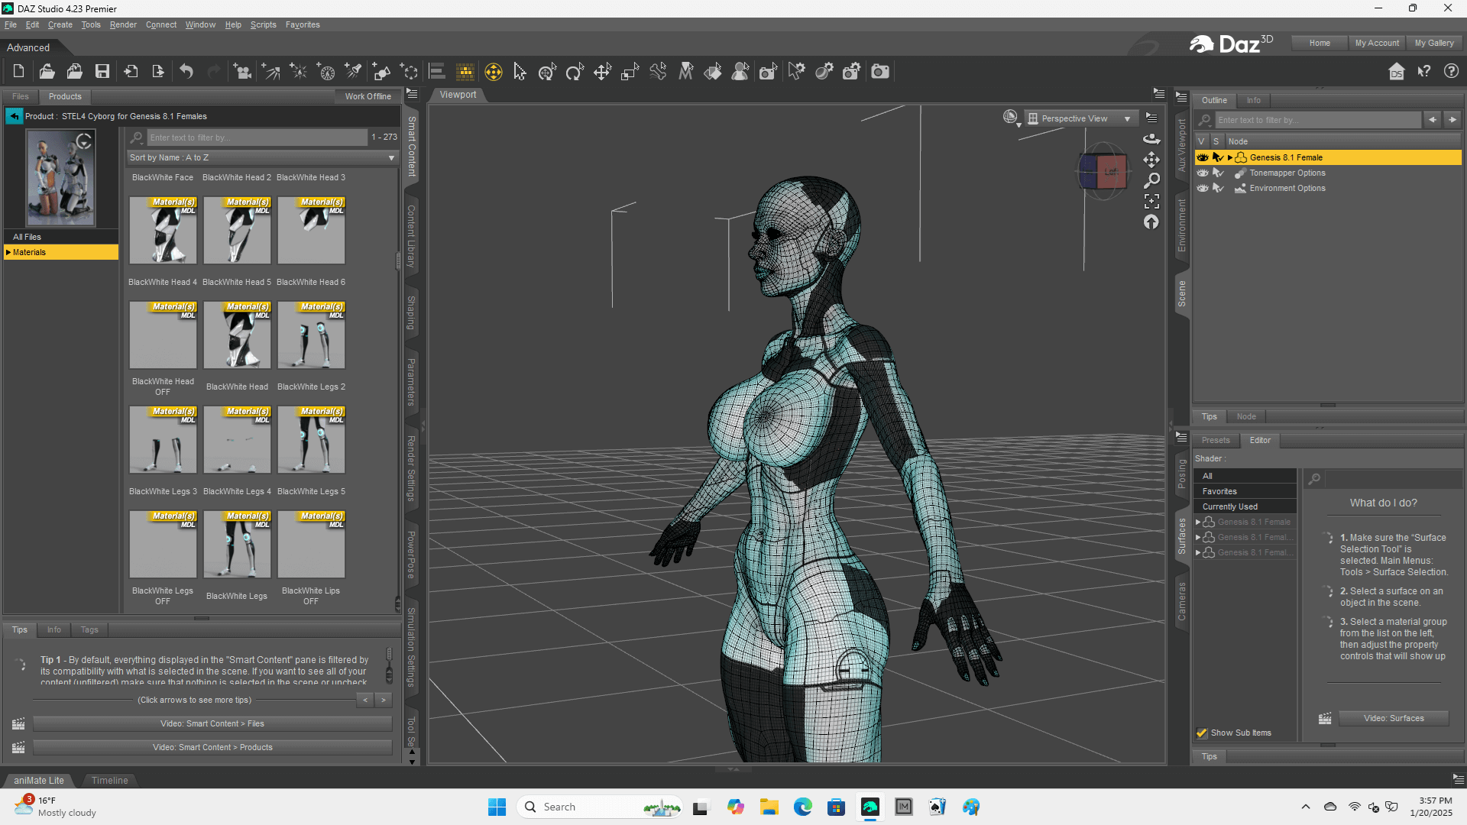Expand the Genesis 8.1 Female scene node
The width and height of the screenshot is (1467, 825).
tap(1229, 158)
